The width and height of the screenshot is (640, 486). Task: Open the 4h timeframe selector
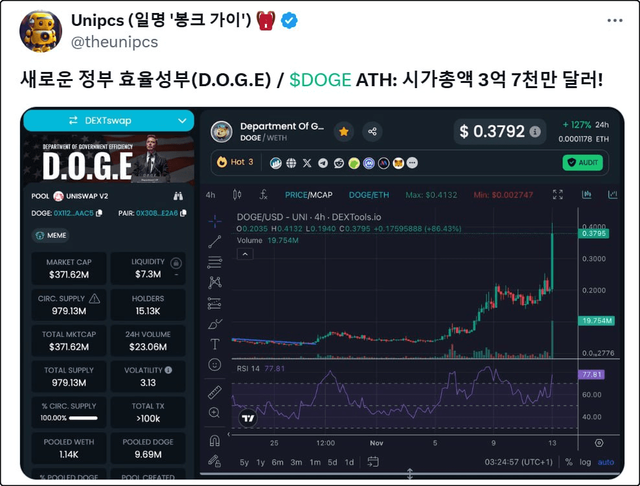click(211, 195)
